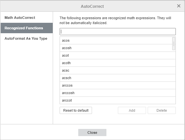The height and width of the screenshot is (140, 185).
Task: Click the AutoCorrect dialog title bar
Action: tap(92, 6)
